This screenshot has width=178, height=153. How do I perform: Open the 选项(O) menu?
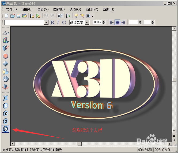[x=75, y=9]
